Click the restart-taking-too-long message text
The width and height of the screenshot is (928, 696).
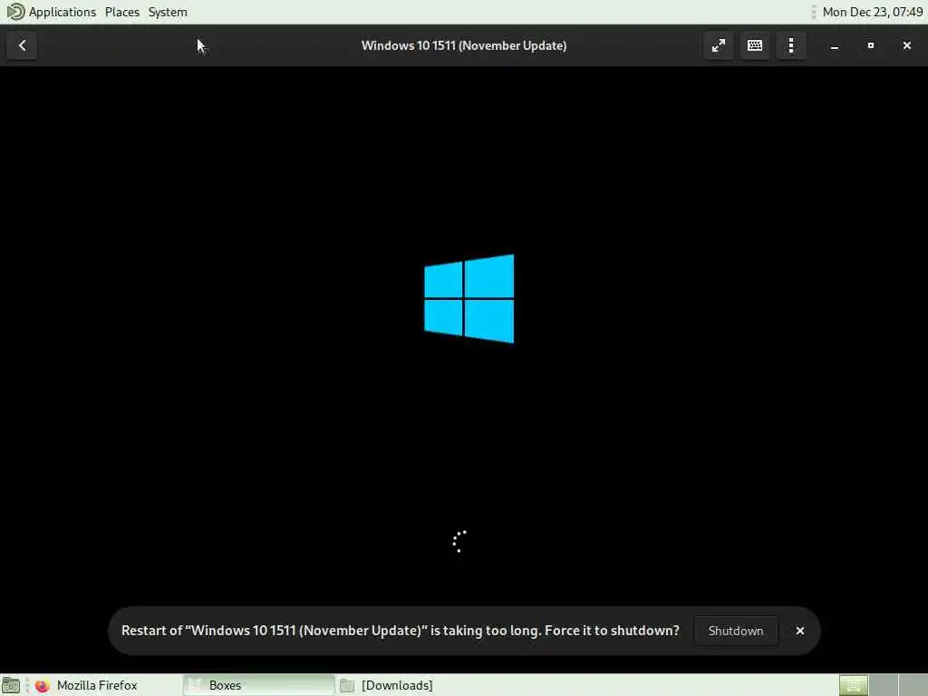400,631
